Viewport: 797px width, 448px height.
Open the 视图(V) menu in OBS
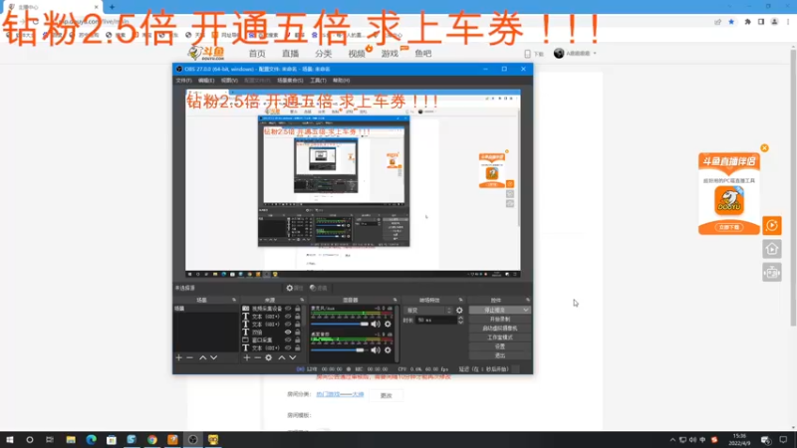(x=229, y=81)
